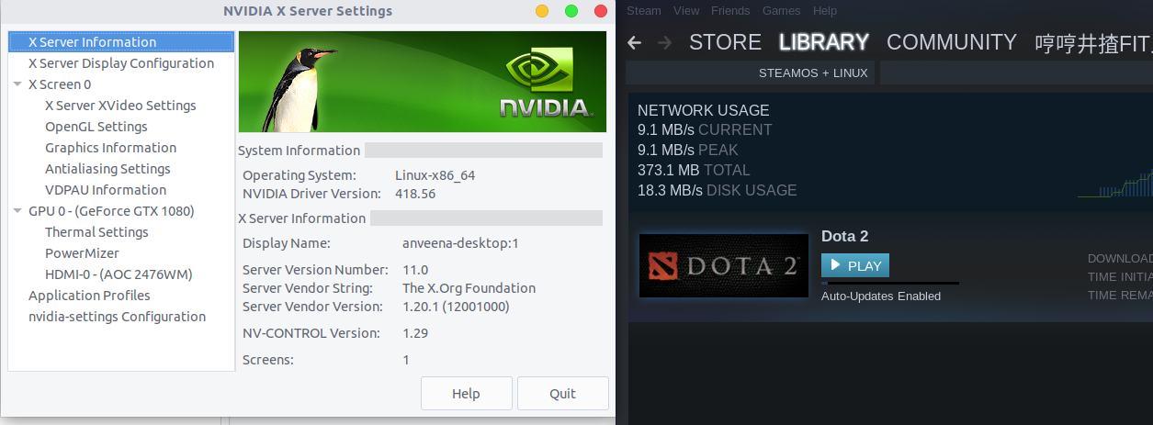Viewport: 1153px width, 425px height.
Task: Collapse the GPU 0 GeForce GTX 1080 node
Action: [x=19, y=211]
